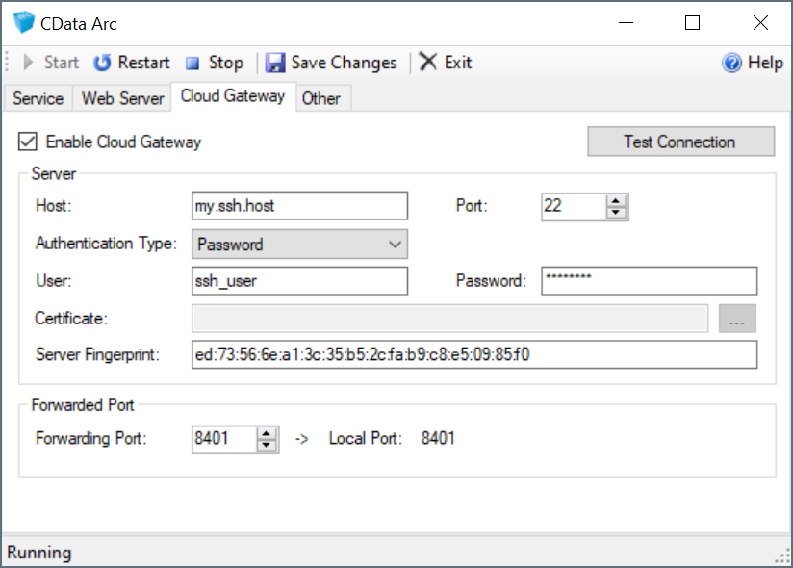Click the Restart service icon
Image resolution: width=793 pixels, height=568 pixels.
pyautogui.click(x=102, y=63)
